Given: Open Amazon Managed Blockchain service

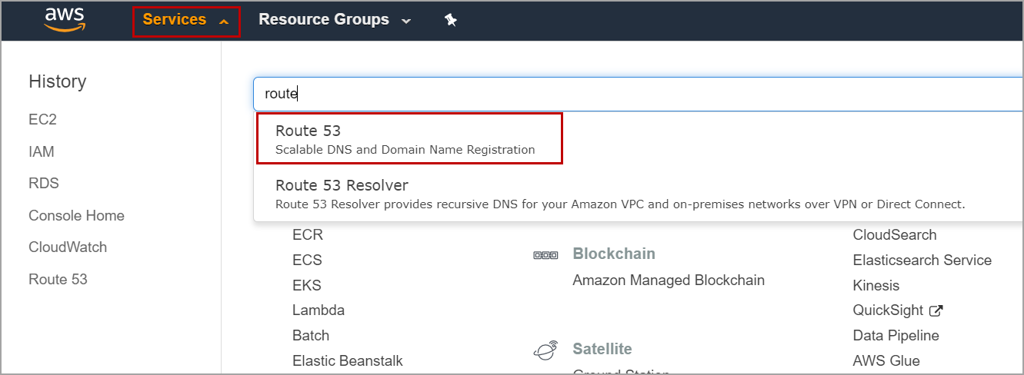Looking at the screenshot, I should point(669,280).
